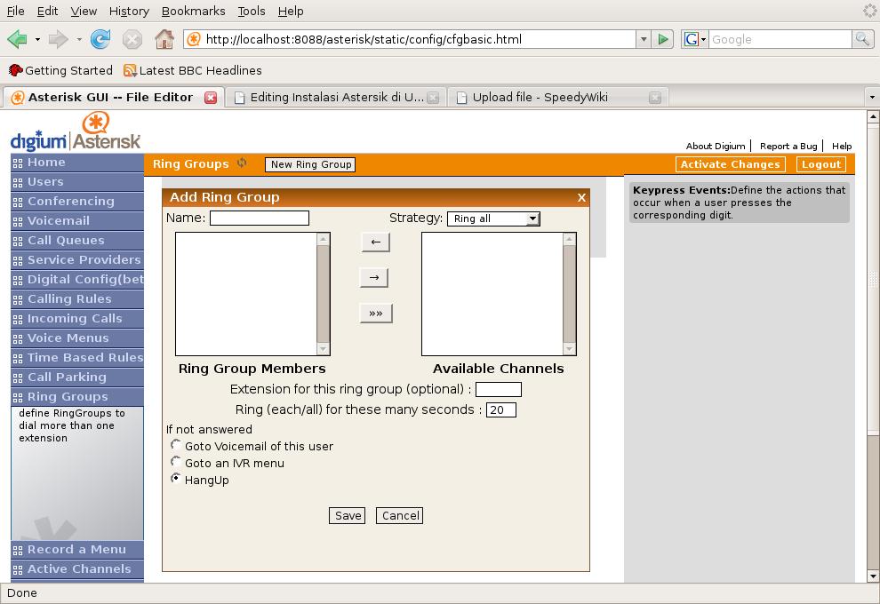Click the ring group Name field
880x604 pixels.
coord(260,218)
